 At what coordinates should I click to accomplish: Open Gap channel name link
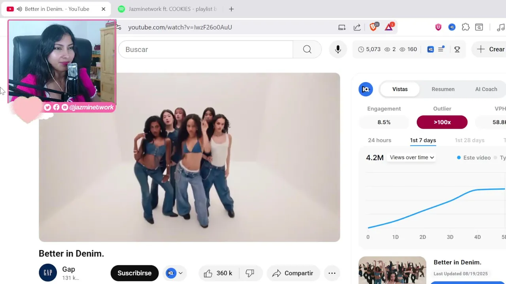click(x=68, y=269)
